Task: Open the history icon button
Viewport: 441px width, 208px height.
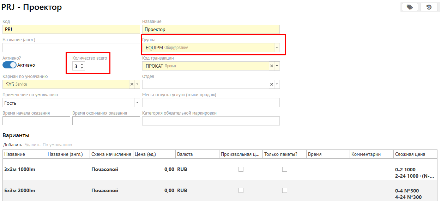Action: tap(429, 7)
